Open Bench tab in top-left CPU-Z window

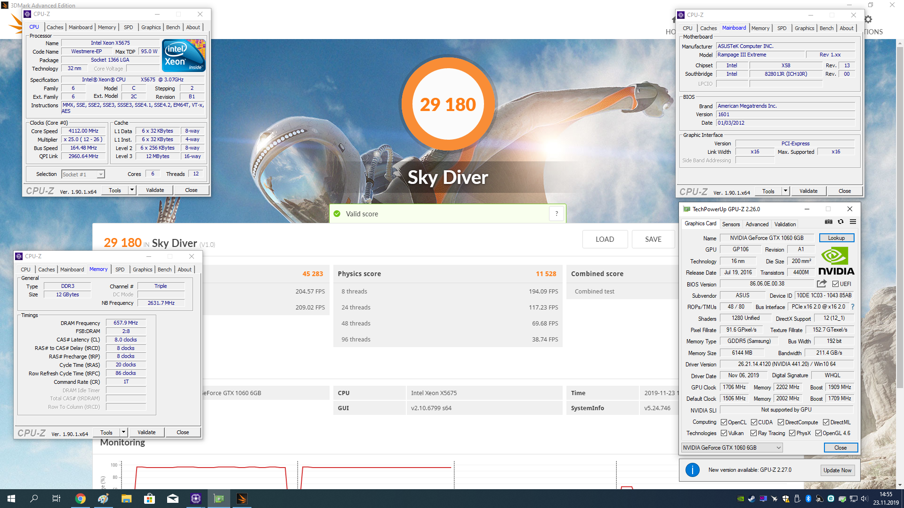pyautogui.click(x=173, y=27)
